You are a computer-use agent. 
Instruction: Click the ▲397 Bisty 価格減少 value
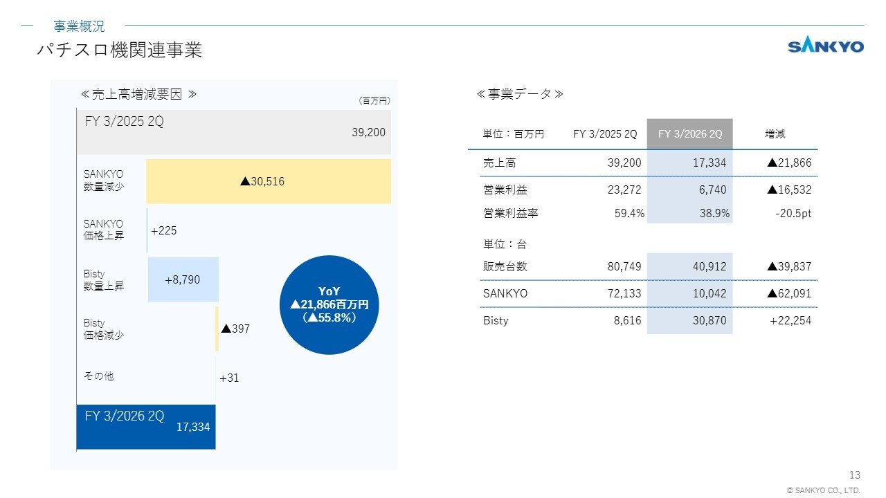pos(235,329)
